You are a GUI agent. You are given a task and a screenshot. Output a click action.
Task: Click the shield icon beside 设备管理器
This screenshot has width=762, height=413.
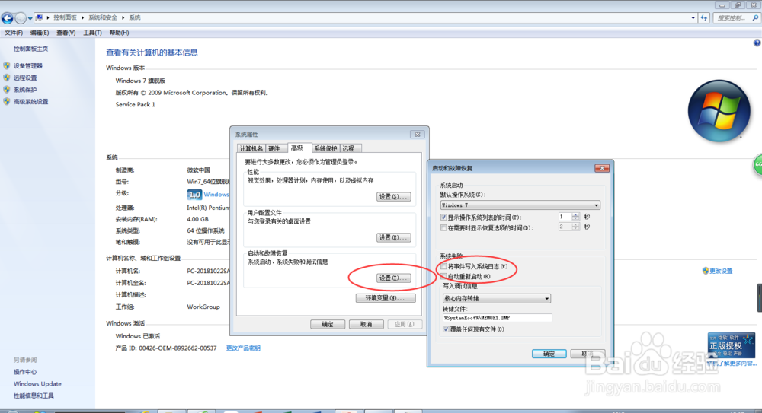coord(6,65)
